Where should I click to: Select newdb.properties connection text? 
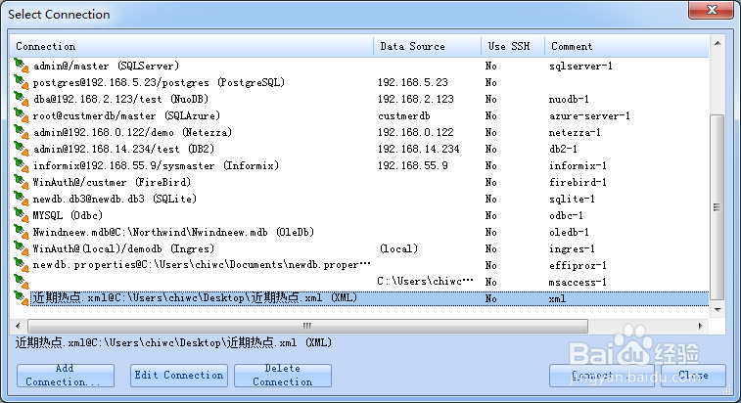point(202,265)
